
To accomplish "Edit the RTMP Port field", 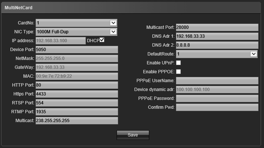I will click(x=77, y=112).
